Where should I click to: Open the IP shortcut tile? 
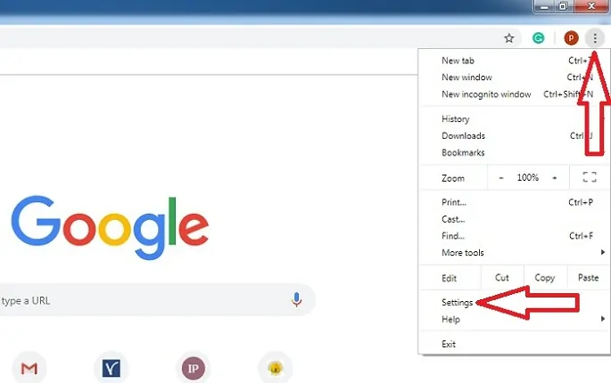(x=194, y=368)
